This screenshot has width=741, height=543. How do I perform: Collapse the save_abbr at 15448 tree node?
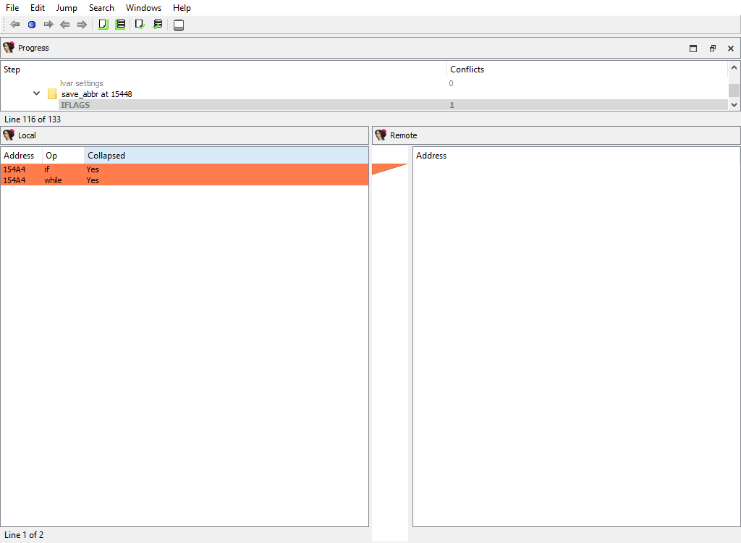pyautogui.click(x=37, y=93)
